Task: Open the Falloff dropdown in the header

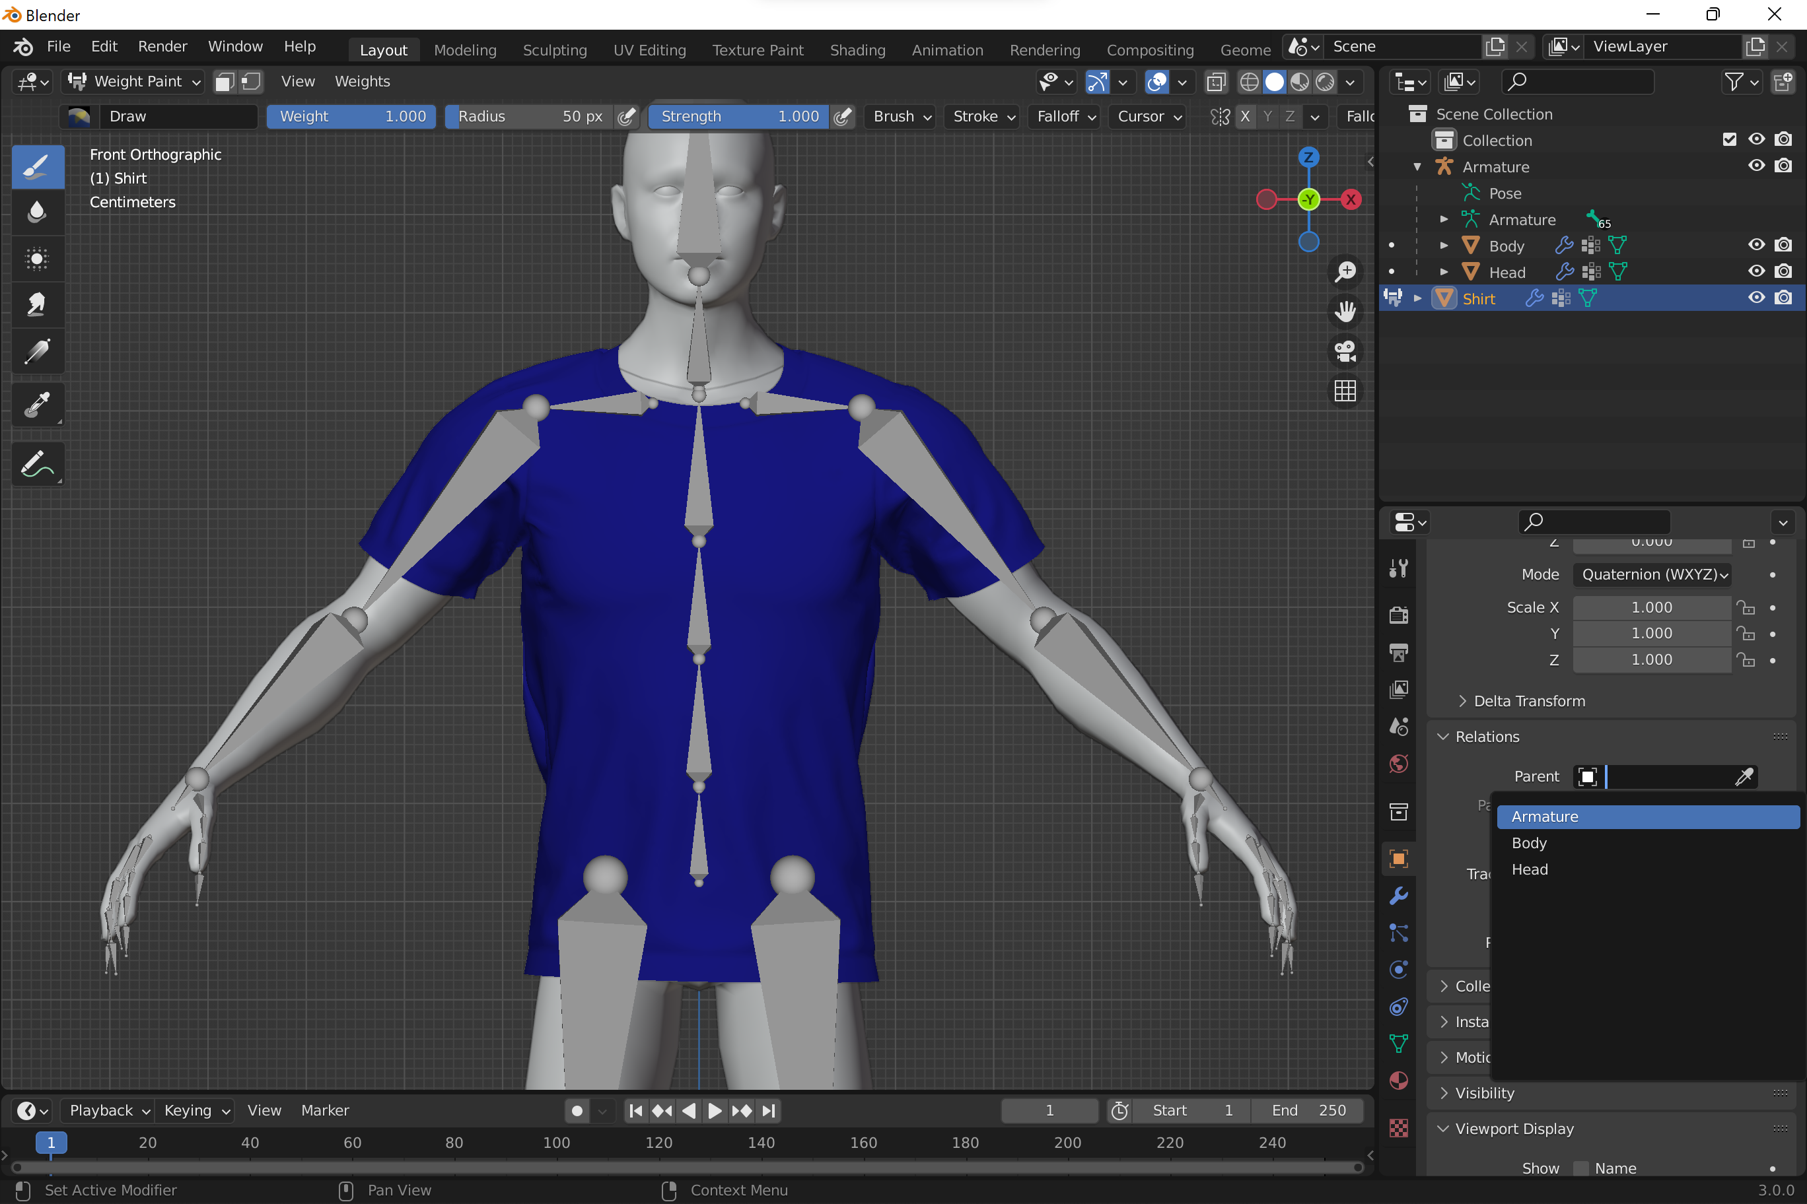Action: (x=1064, y=117)
